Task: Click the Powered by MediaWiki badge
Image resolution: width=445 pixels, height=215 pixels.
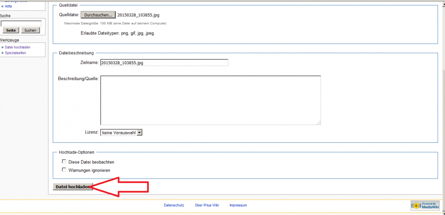Action: [424, 205]
